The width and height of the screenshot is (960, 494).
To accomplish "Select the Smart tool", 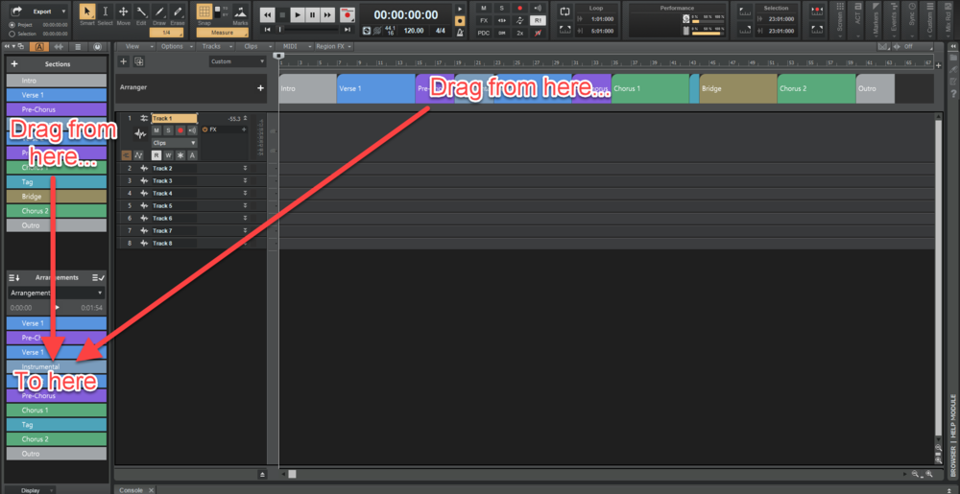I will [x=86, y=13].
